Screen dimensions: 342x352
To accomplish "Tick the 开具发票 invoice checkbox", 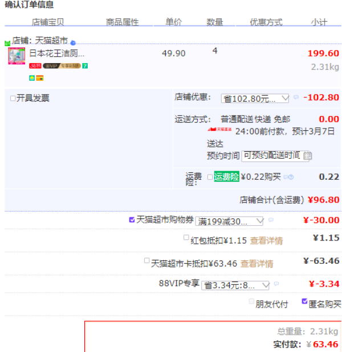I will click(13, 98).
